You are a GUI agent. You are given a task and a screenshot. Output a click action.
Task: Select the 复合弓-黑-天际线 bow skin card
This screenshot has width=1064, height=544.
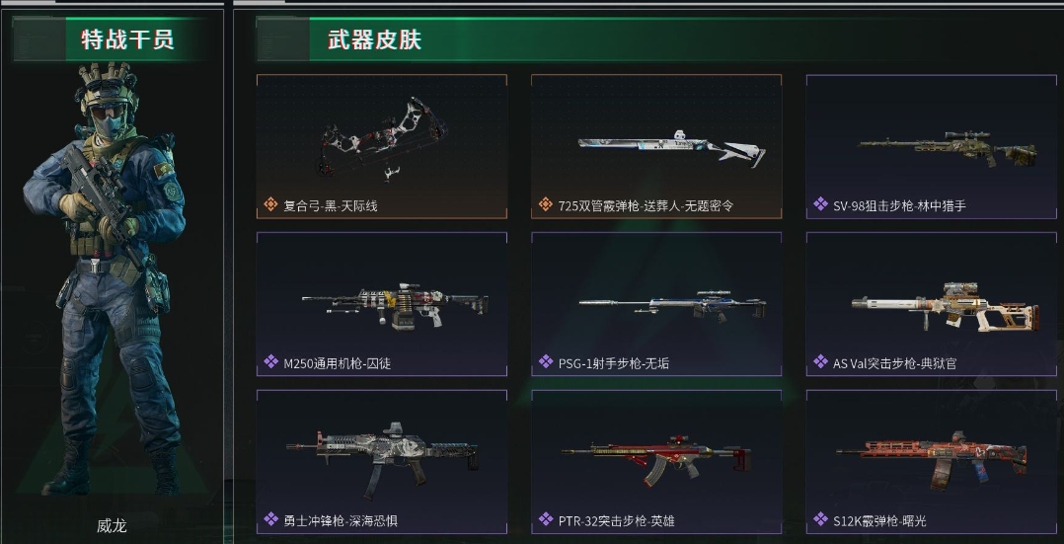[381, 146]
